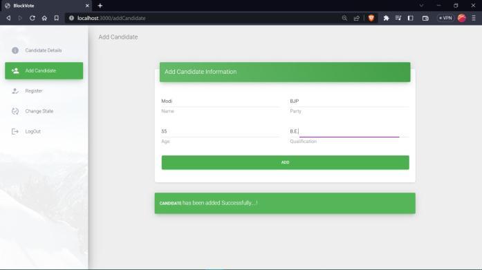Click the VPN button
The width and height of the screenshot is (482, 270).
[445, 18]
